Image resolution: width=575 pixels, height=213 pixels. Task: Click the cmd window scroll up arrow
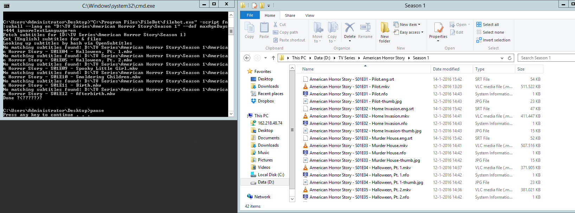click(231, 15)
